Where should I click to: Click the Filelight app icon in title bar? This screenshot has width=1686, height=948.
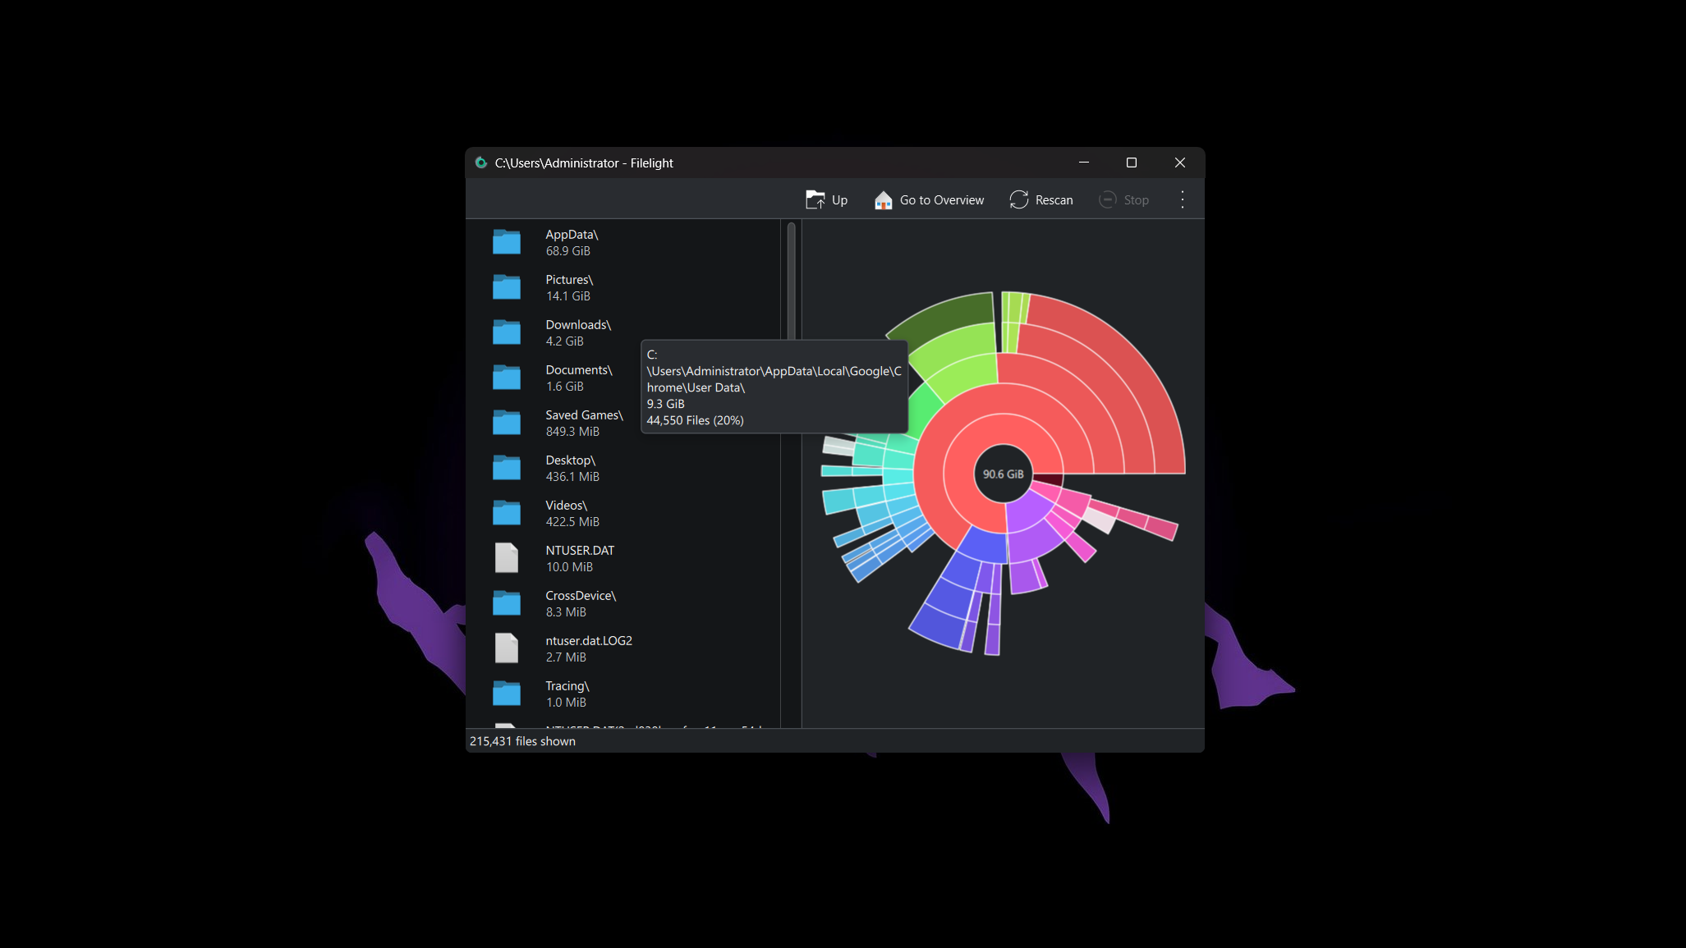click(x=481, y=163)
